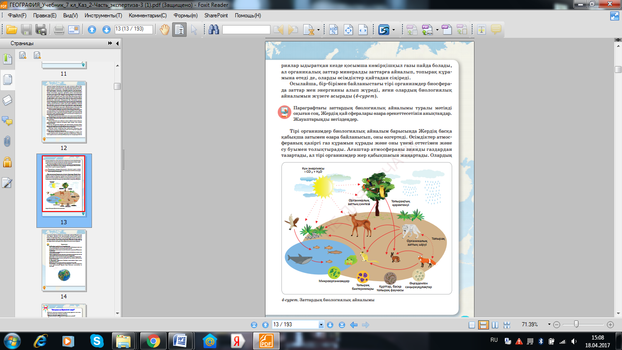Screen dimensions: 622x350
Task: Go to the last page button
Action: coord(342,325)
